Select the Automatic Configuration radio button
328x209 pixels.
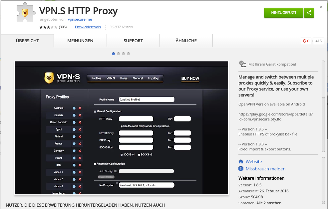click(95, 164)
